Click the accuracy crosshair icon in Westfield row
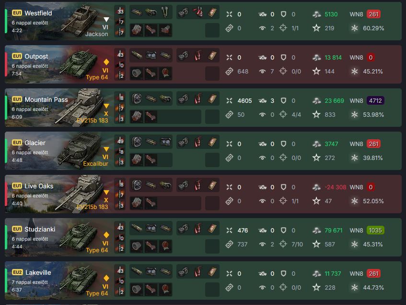The image size is (406, 305). tap(283, 28)
